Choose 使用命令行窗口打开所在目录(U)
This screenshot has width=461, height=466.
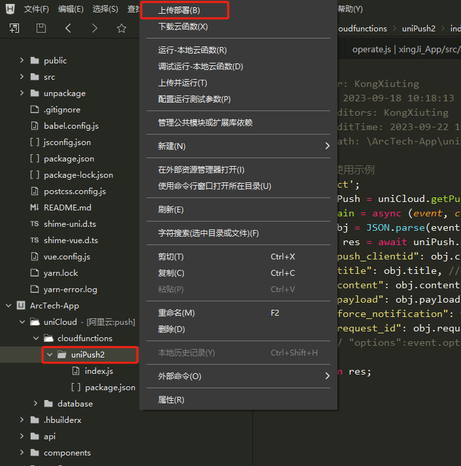pyautogui.click(x=238, y=186)
